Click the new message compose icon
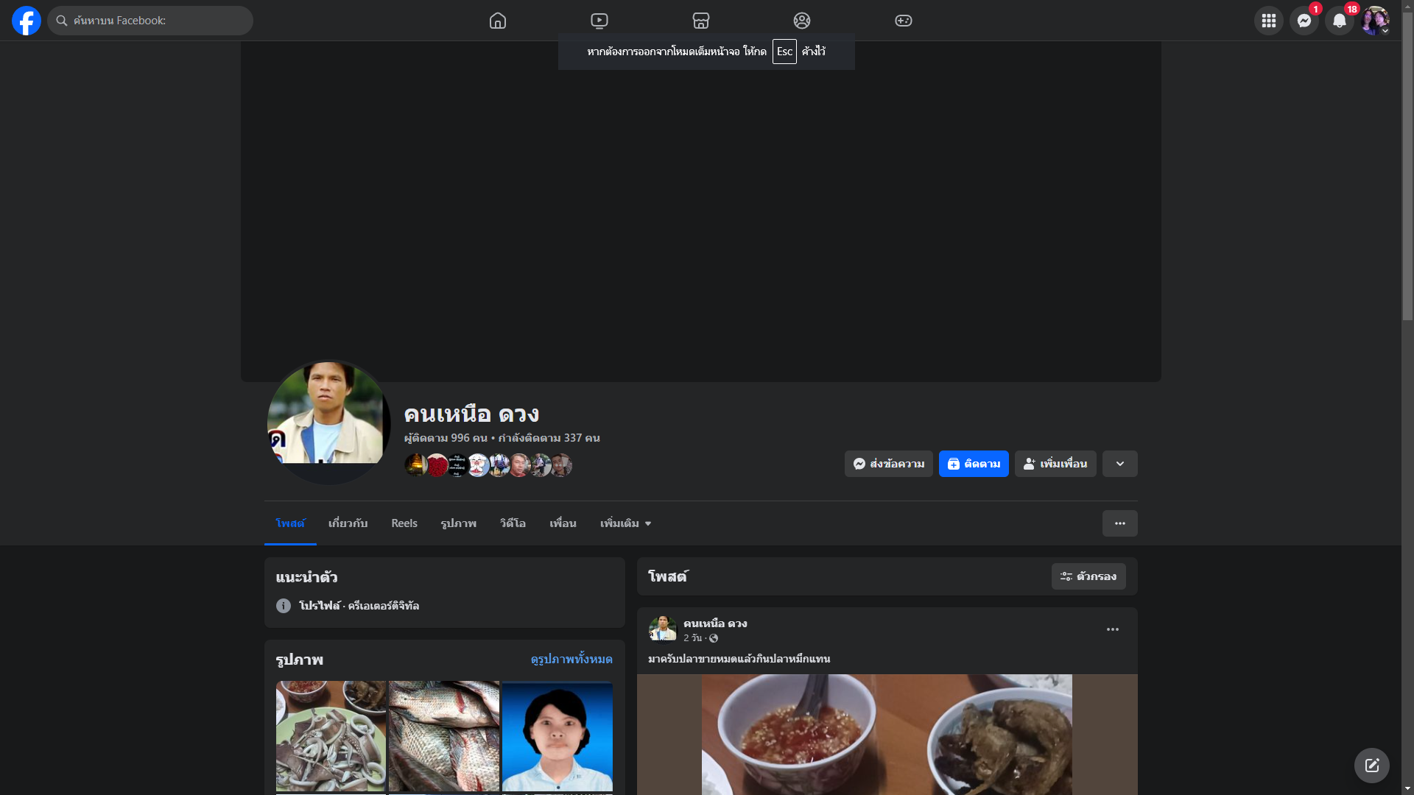 click(1372, 766)
